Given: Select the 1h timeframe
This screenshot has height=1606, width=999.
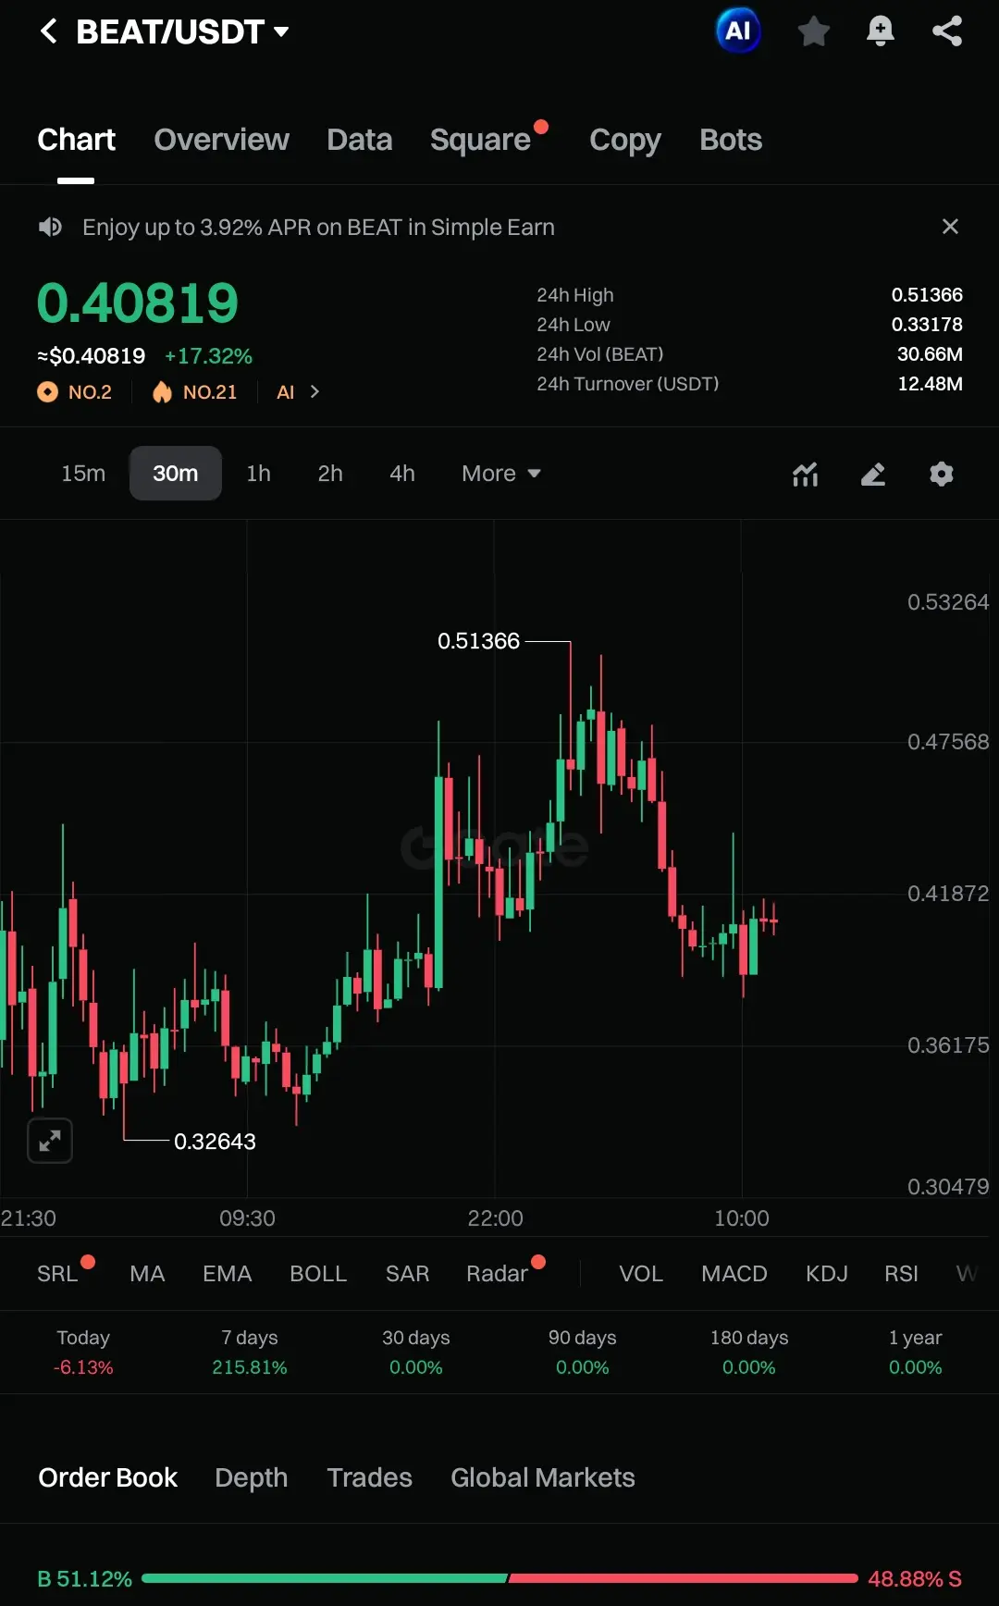Looking at the screenshot, I should point(259,474).
